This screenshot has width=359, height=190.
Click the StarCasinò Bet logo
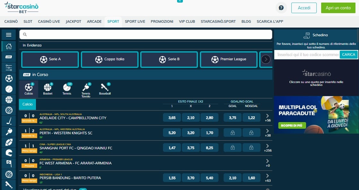[x=21, y=8]
